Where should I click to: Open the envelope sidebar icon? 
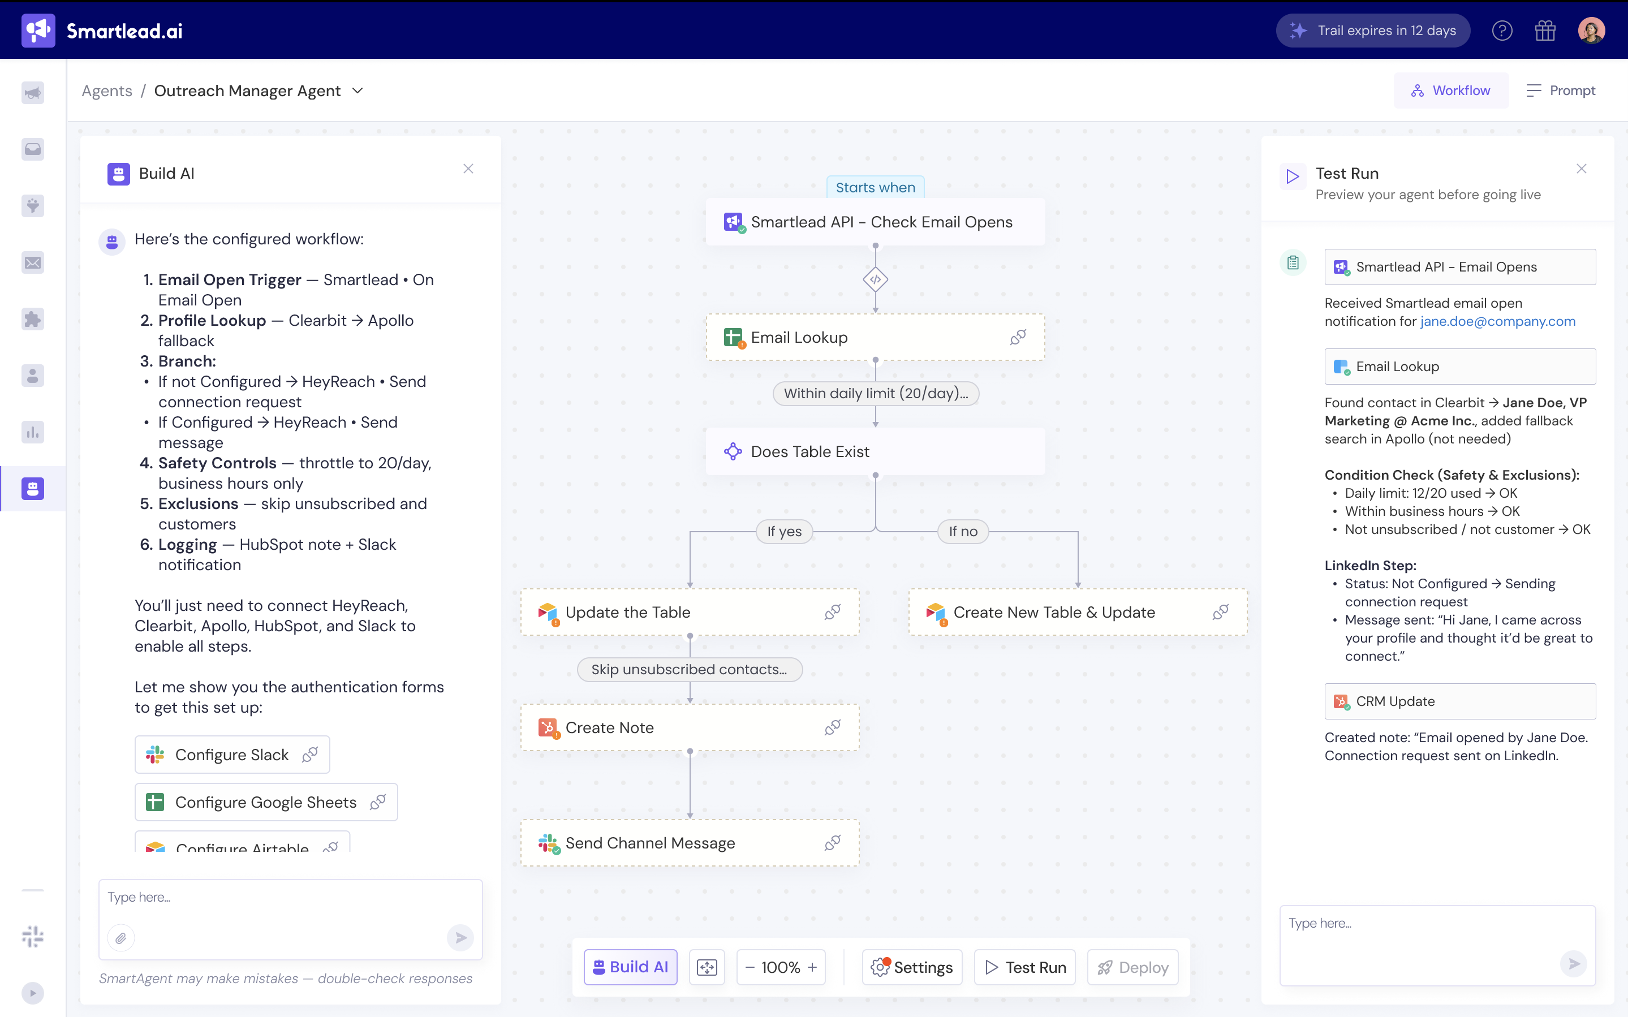pyautogui.click(x=33, y=262)
